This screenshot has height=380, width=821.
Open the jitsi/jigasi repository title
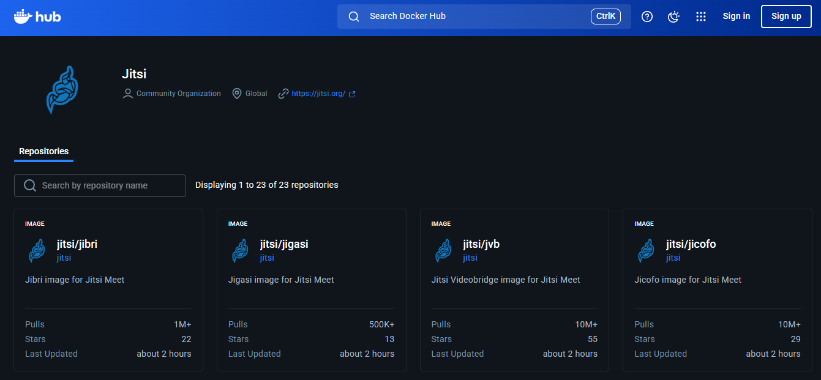pyautogui.click(x=284, y=244)
